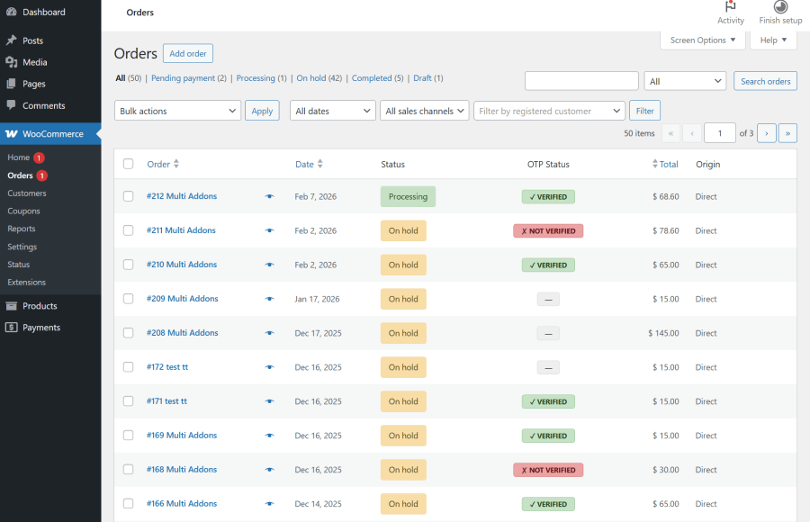Click the Add order button
This screenshot has width=810, height=522.
[x=187, y=53]
